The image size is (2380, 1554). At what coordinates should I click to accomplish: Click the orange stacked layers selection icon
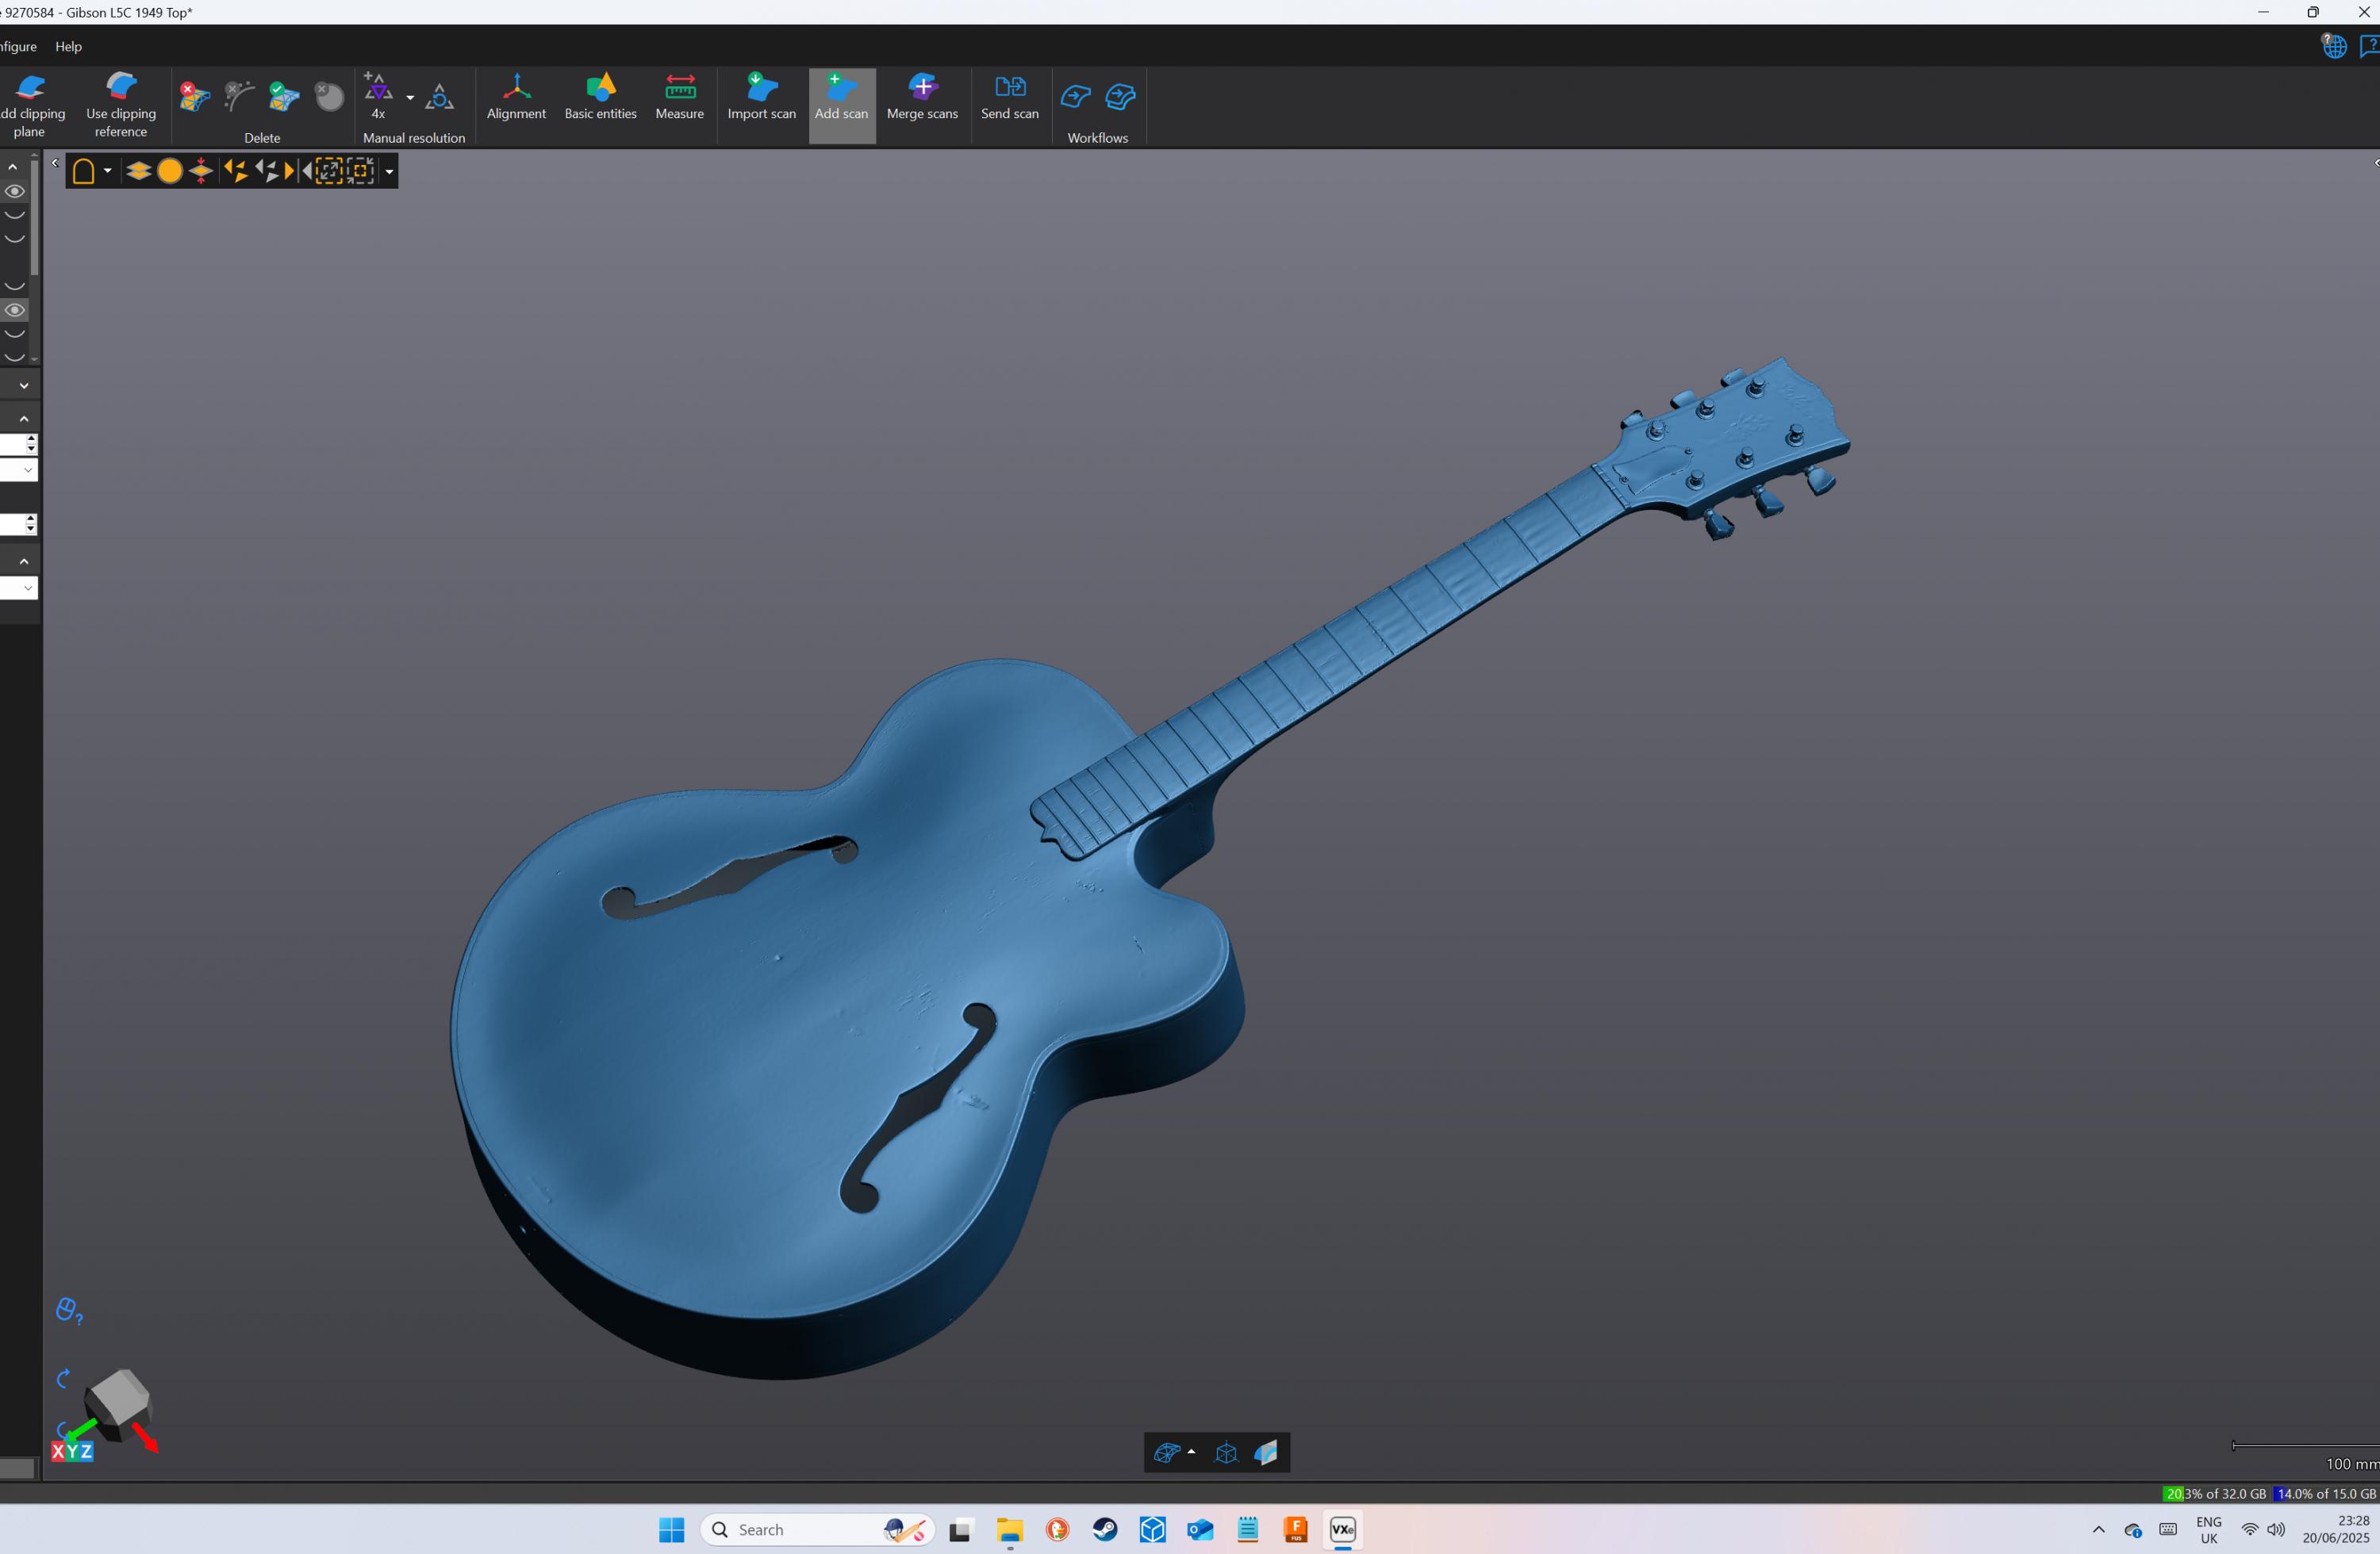[138, 171]
